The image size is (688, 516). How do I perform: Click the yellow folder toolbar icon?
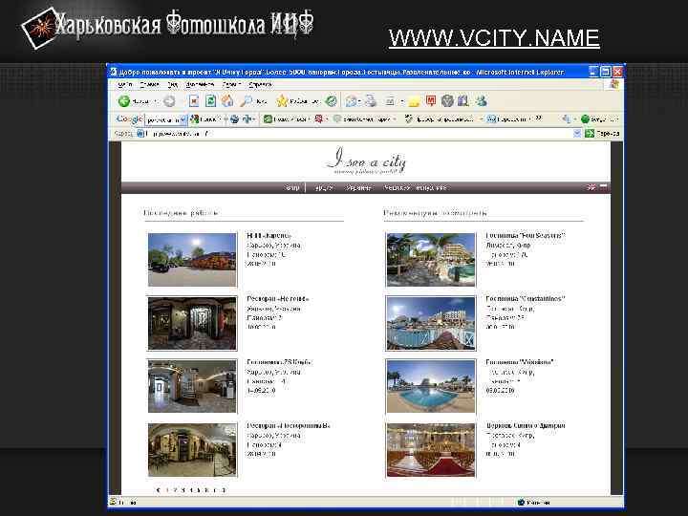point(414,102)
